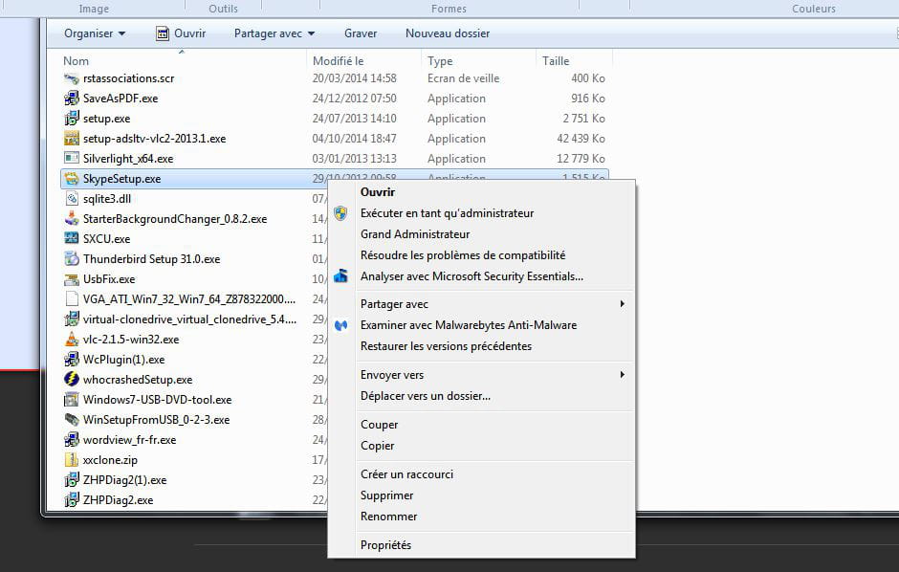Screen dimensions: 899x572
Task: Select the file name xxclone.zip
Action: (110, 460)
